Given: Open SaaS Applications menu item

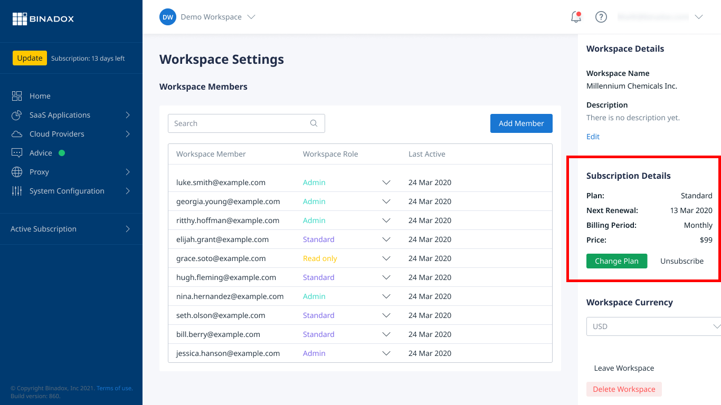Looking at the screenshot, I should (60, 115).
